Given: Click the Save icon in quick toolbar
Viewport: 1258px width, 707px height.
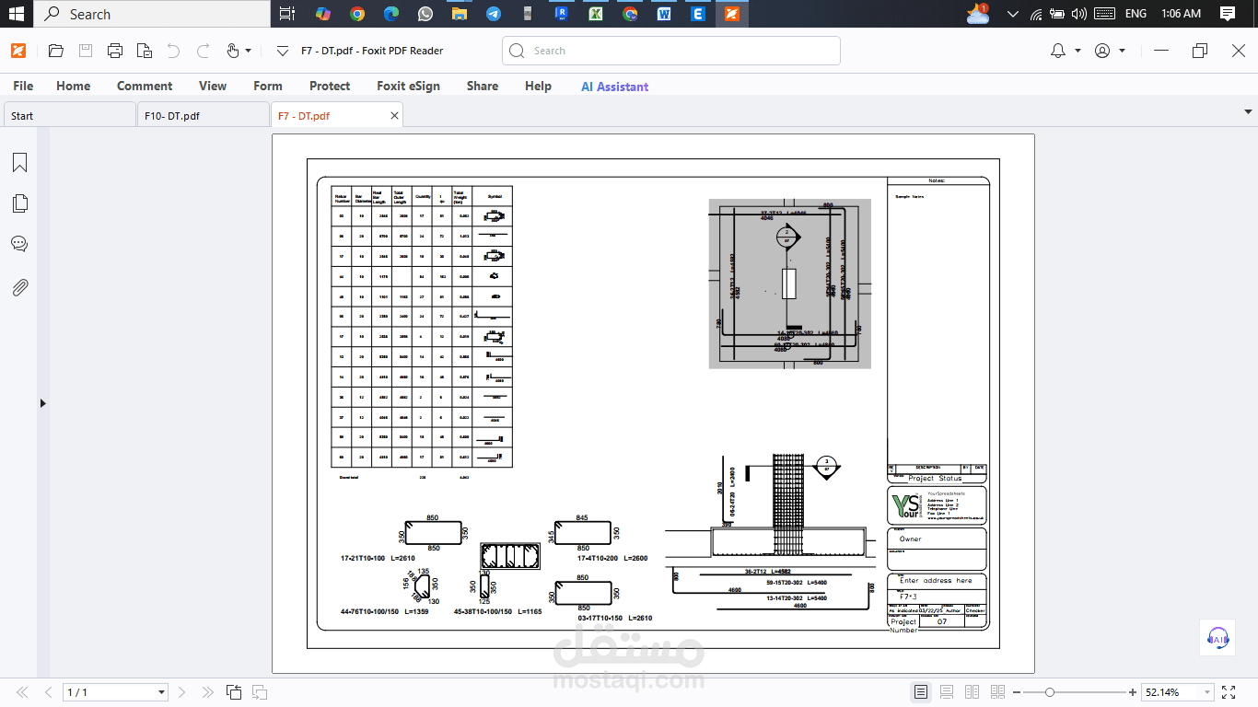Looking at the screenshot, I should click(x=85, y=51).
